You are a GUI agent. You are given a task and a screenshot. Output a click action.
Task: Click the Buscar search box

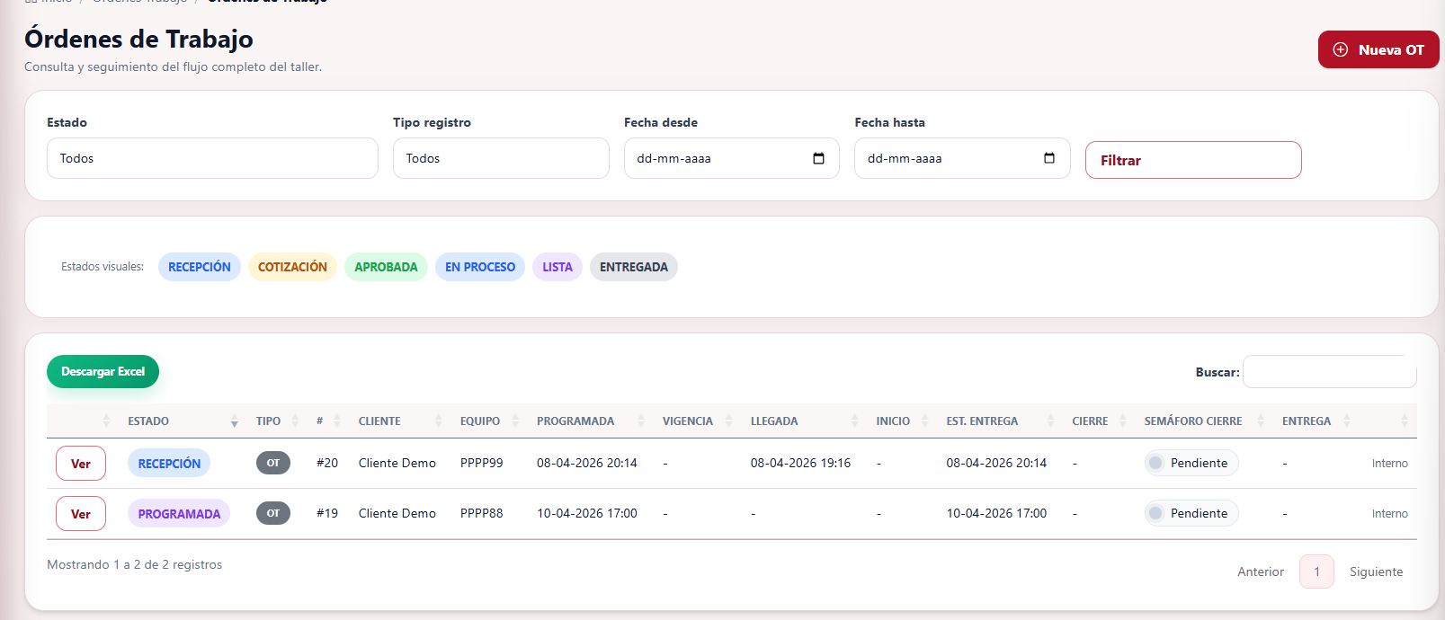(1329, 372)
